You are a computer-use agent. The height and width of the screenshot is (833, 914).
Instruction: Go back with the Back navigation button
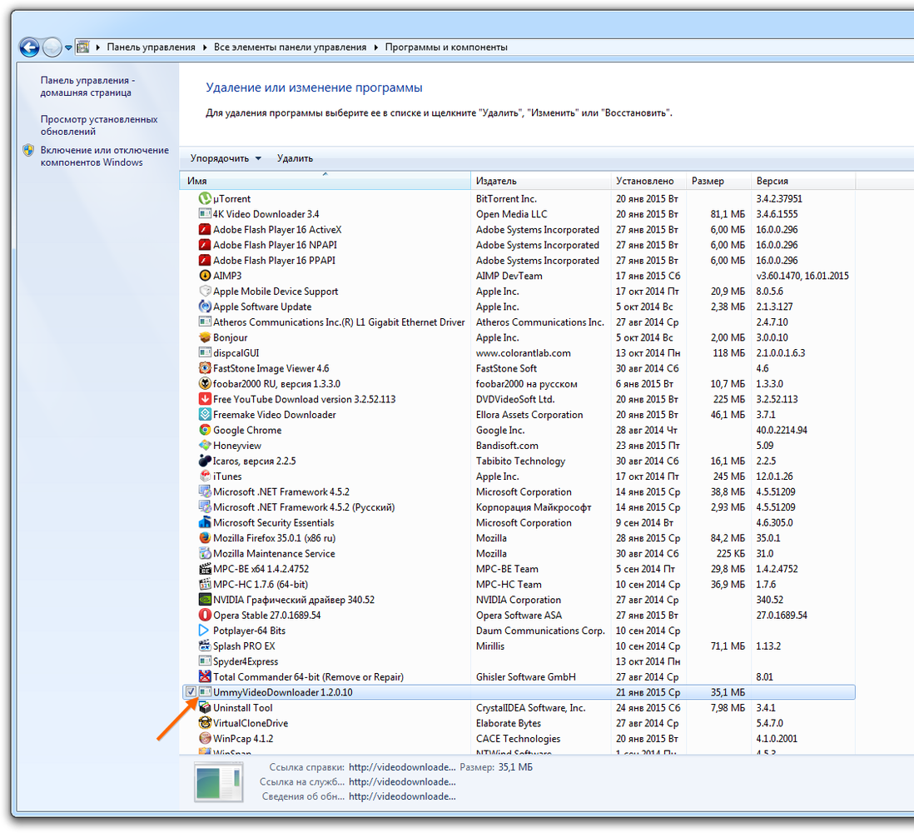click(29, 47)
